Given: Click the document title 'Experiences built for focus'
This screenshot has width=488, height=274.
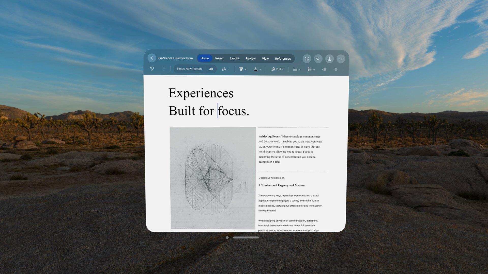Looking at the screenshot, I should 175,58.
